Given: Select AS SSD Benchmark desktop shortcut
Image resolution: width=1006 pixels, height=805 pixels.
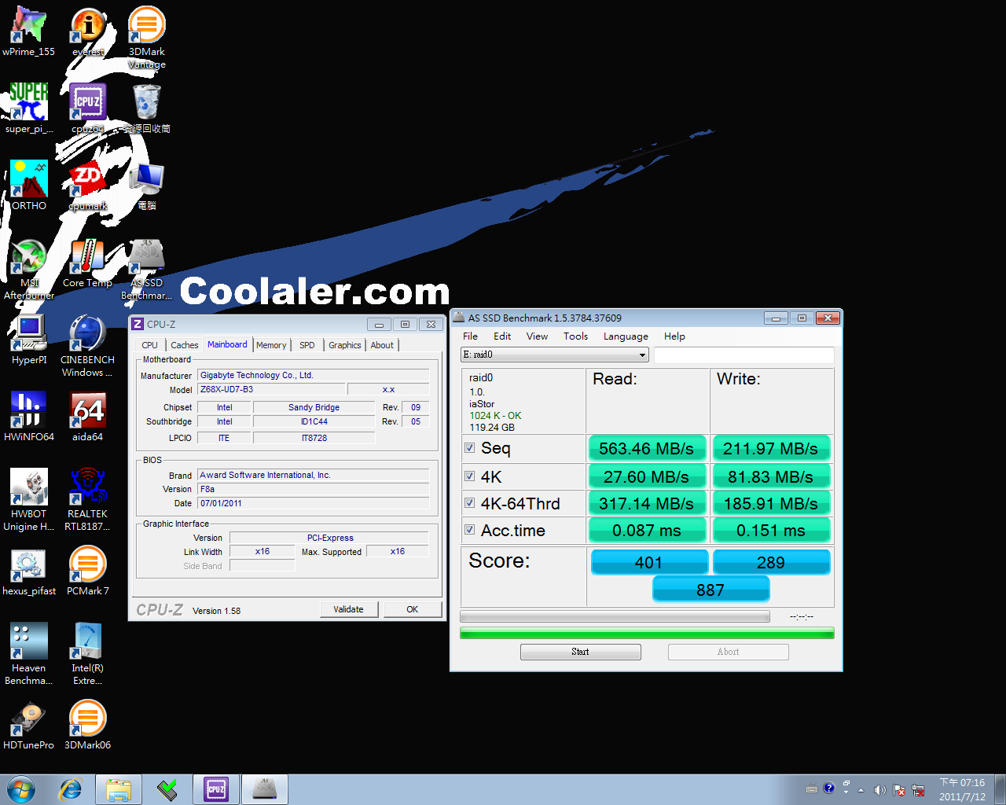Looking at the screenshot, I should [x=147, y=269].
